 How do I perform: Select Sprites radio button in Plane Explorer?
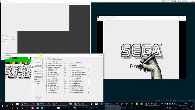pos(10,39)
